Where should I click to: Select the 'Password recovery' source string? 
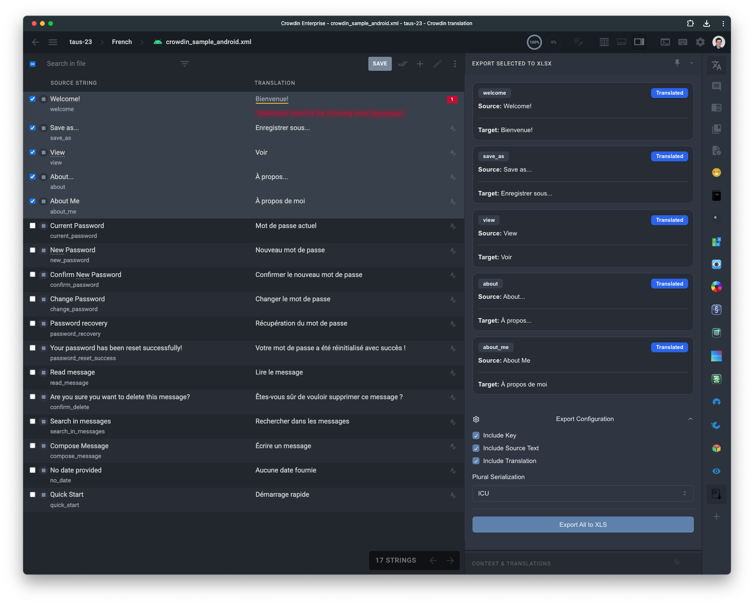point(79,323)
